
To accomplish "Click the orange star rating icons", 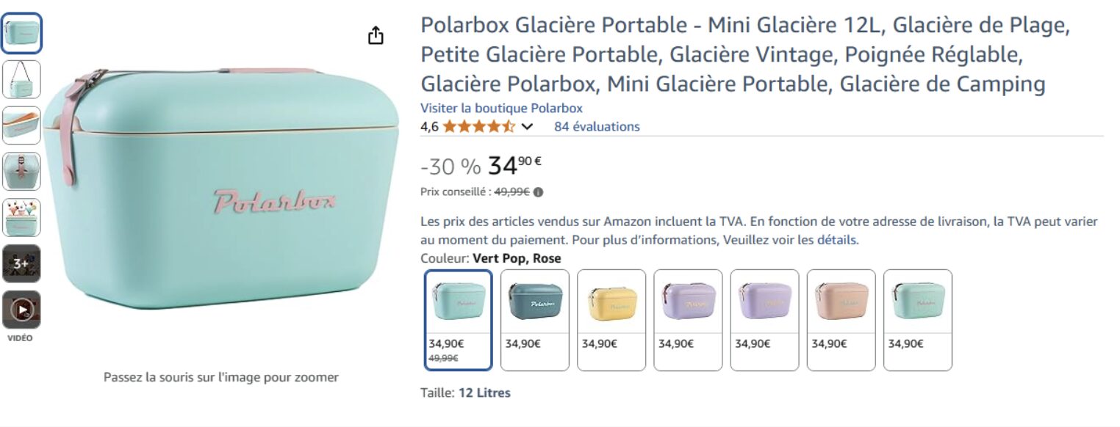I will coord(478,126).
